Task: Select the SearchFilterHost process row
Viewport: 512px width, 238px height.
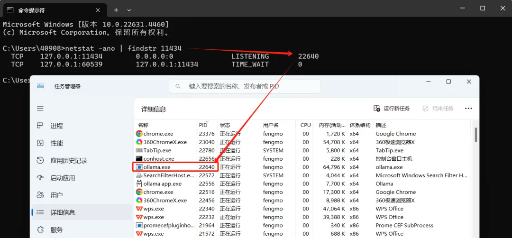Action: pyautogui.click(x=169, y=175)
